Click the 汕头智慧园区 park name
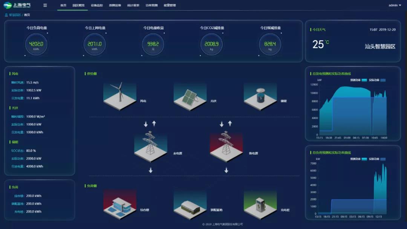Screen dimensions: 407x229 tap(380, 46)
